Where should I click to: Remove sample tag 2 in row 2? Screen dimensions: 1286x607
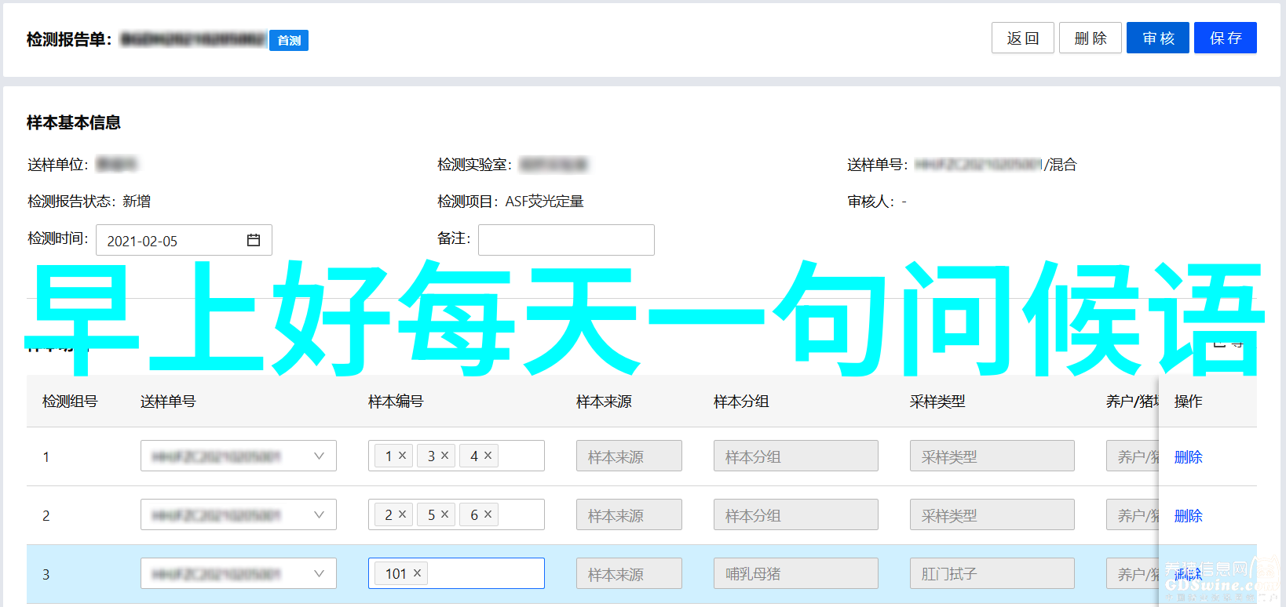[402, 514]
